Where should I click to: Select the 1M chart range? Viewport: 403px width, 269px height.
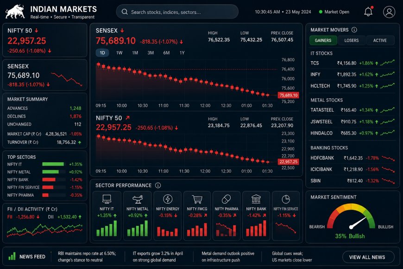point(135,53)
